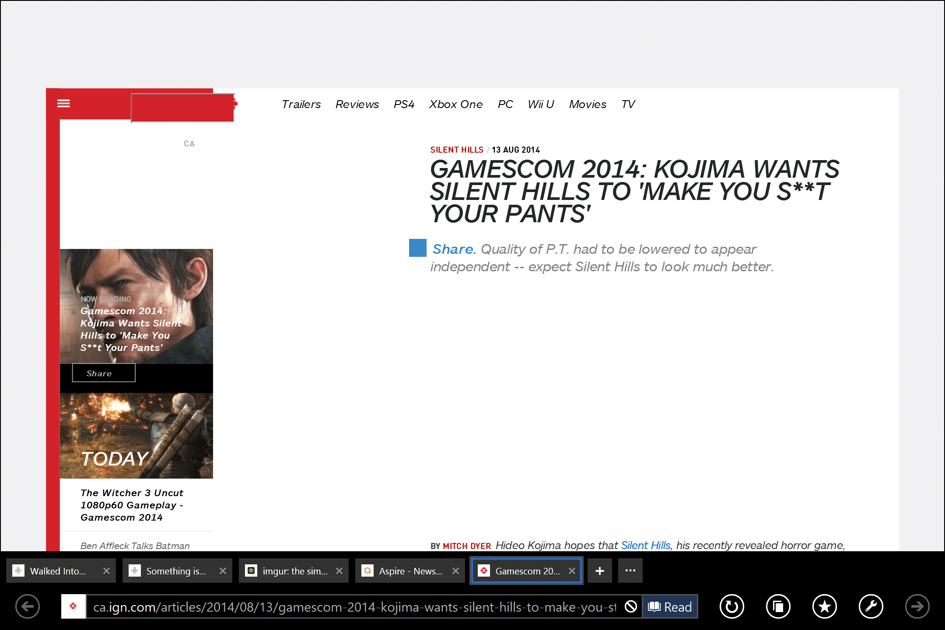Image resolution: width=945 pixels, height=630 pixels.
Task: Open TV section in navigation
Action: pos(628,104)
